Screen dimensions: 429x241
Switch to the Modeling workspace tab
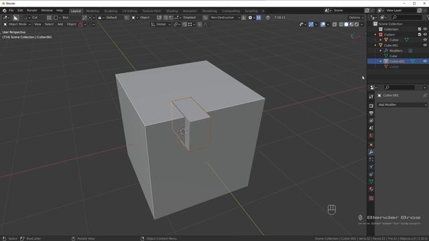coord(93,11)
